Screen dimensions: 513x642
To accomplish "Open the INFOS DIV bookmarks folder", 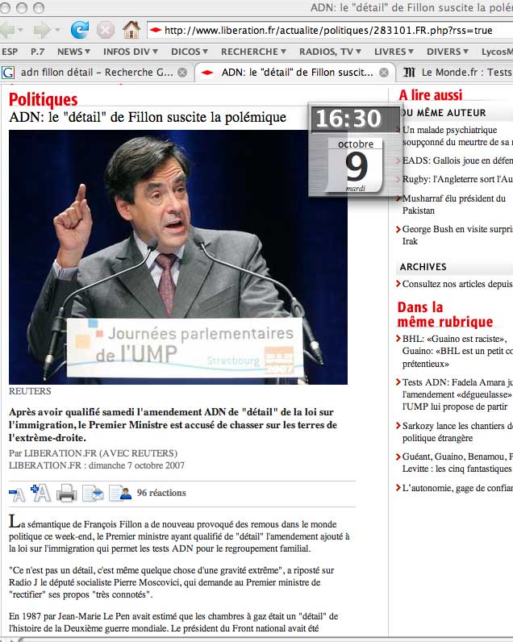I will (131, 52).
